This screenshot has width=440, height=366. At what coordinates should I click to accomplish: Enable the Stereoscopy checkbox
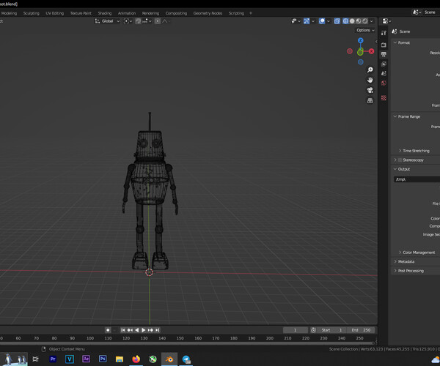click(400, 160)
